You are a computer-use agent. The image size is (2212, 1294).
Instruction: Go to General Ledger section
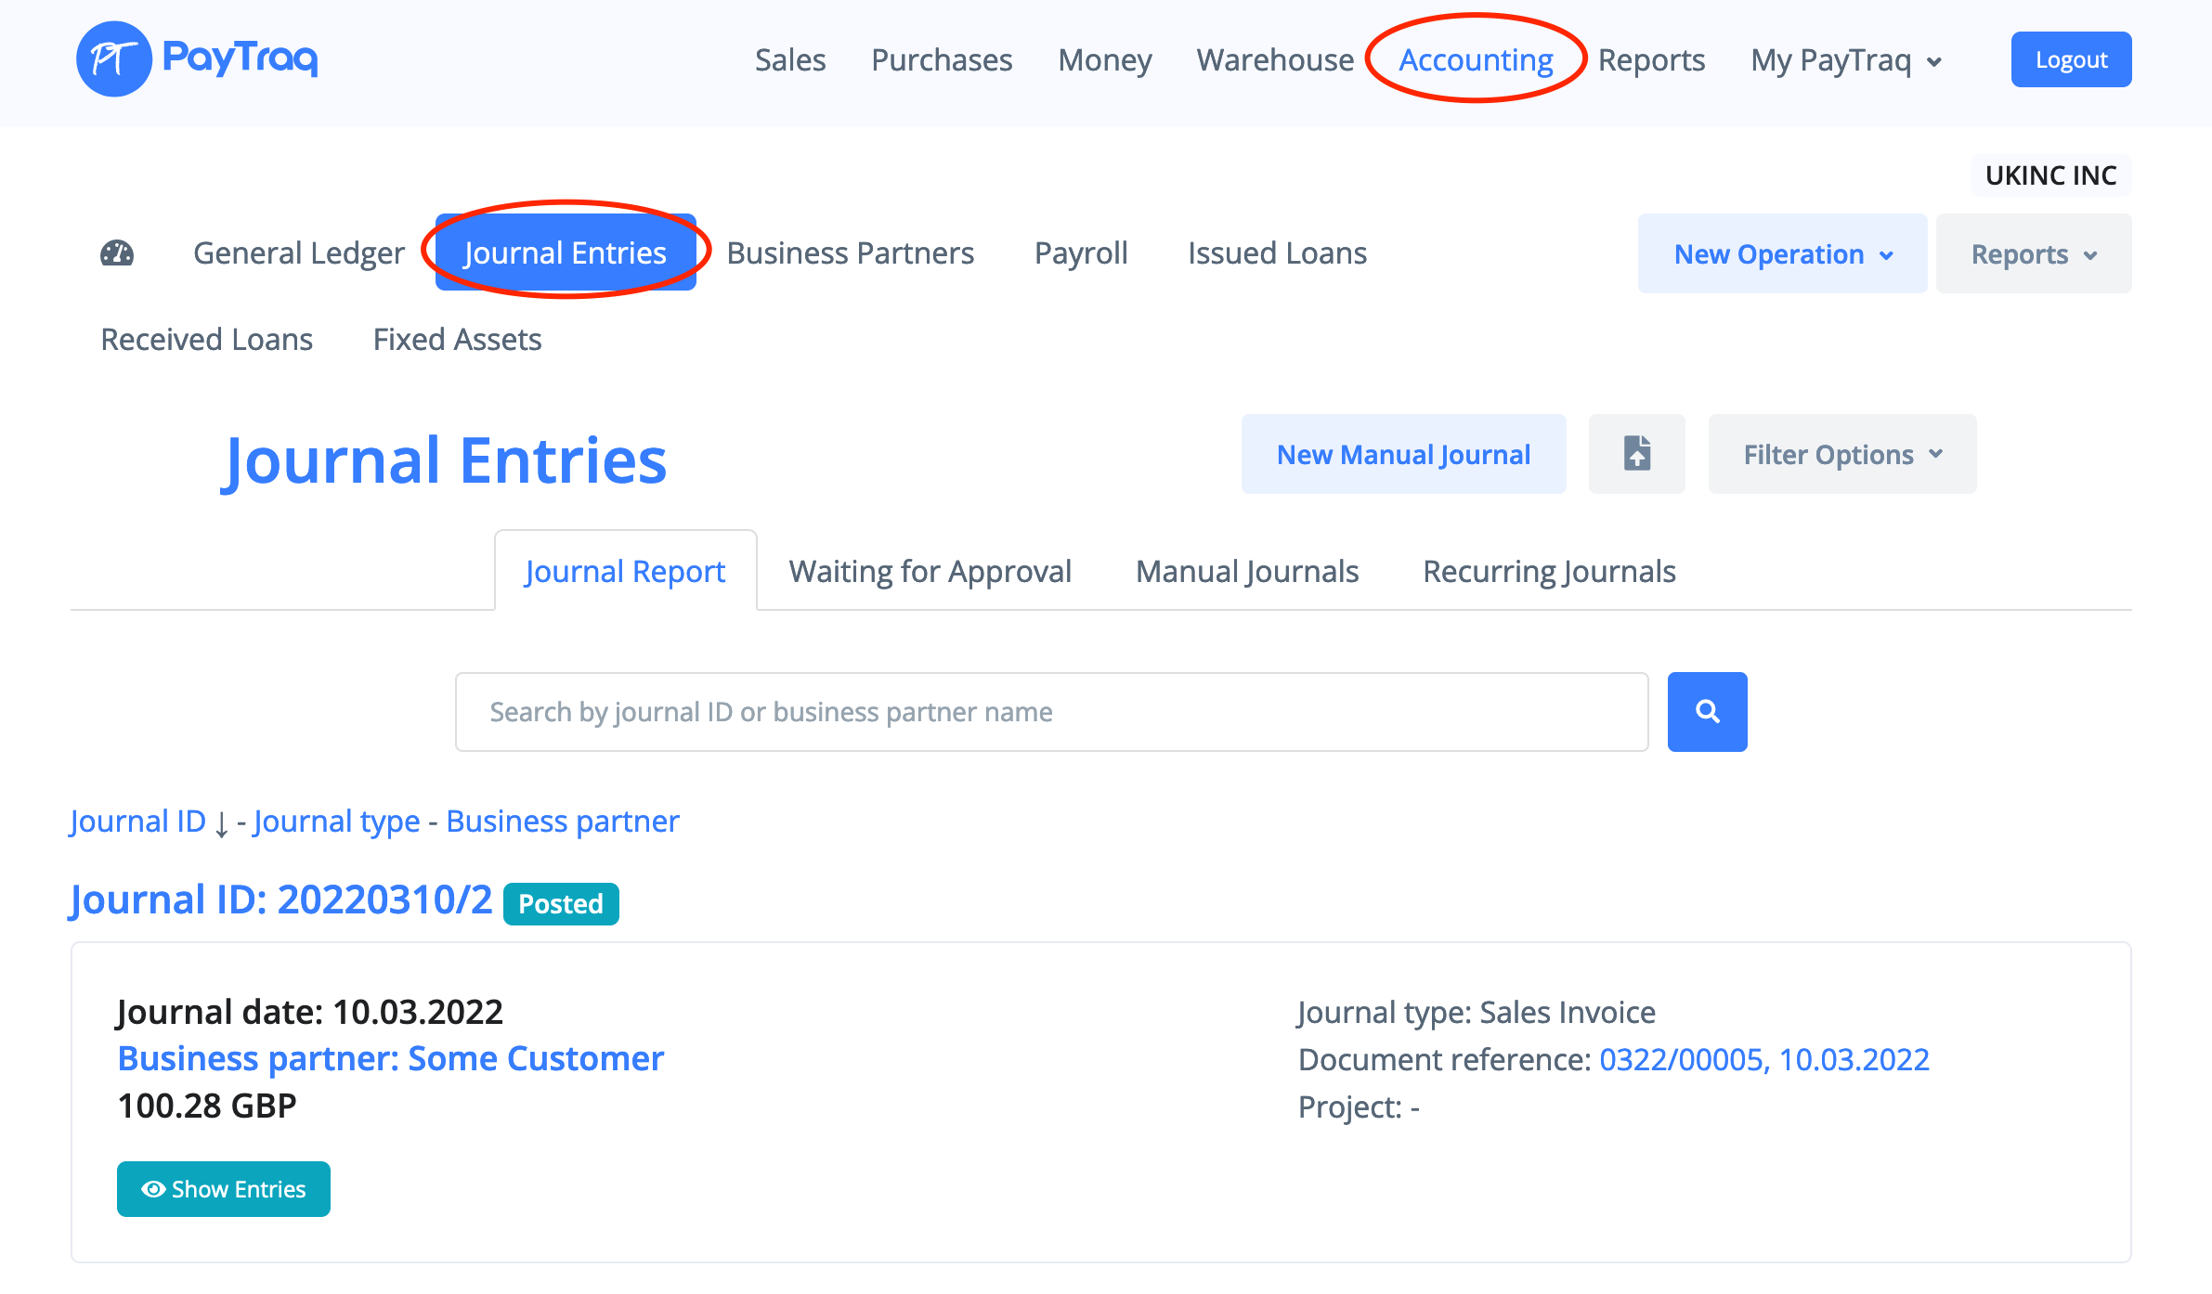tap(298, 252)
